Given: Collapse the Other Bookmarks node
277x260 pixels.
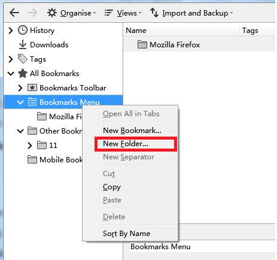Looking at the screenshot, I should coord(20,131).
